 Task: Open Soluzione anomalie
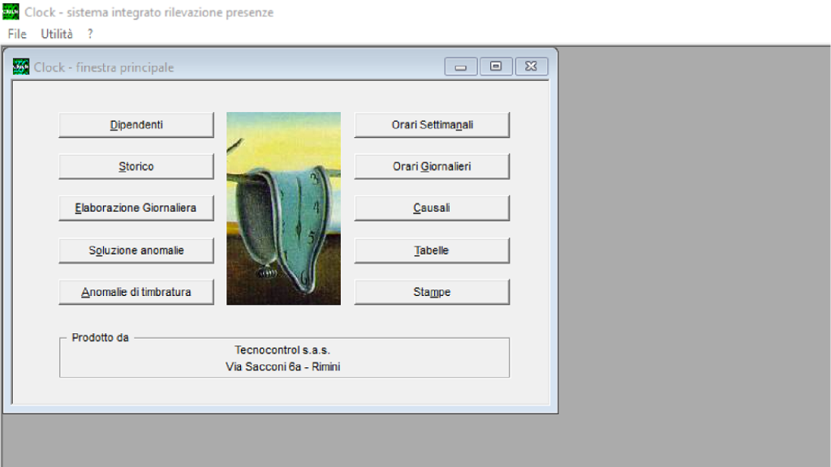[136, 251]
